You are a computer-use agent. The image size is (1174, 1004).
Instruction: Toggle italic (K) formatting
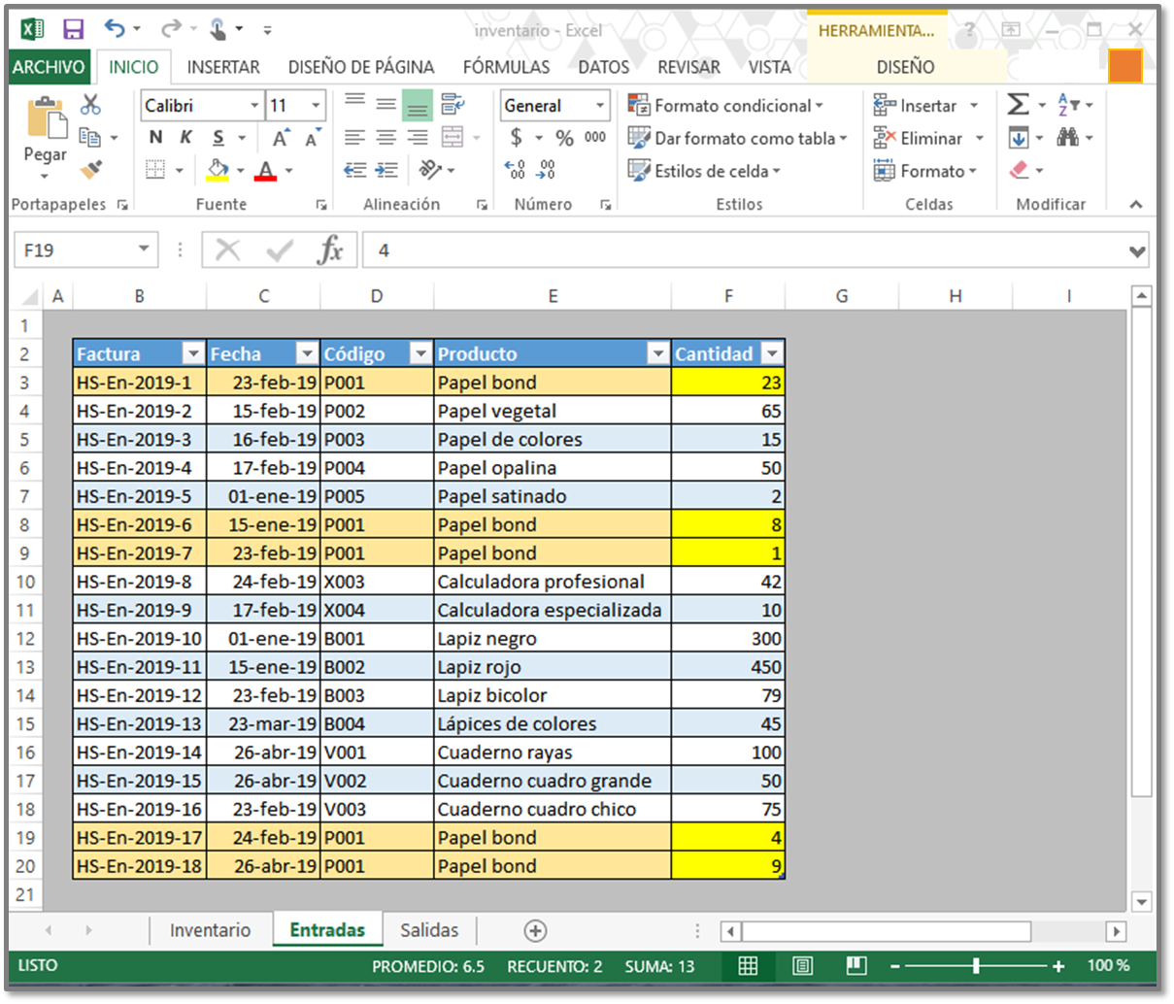(x=185, y=138)
